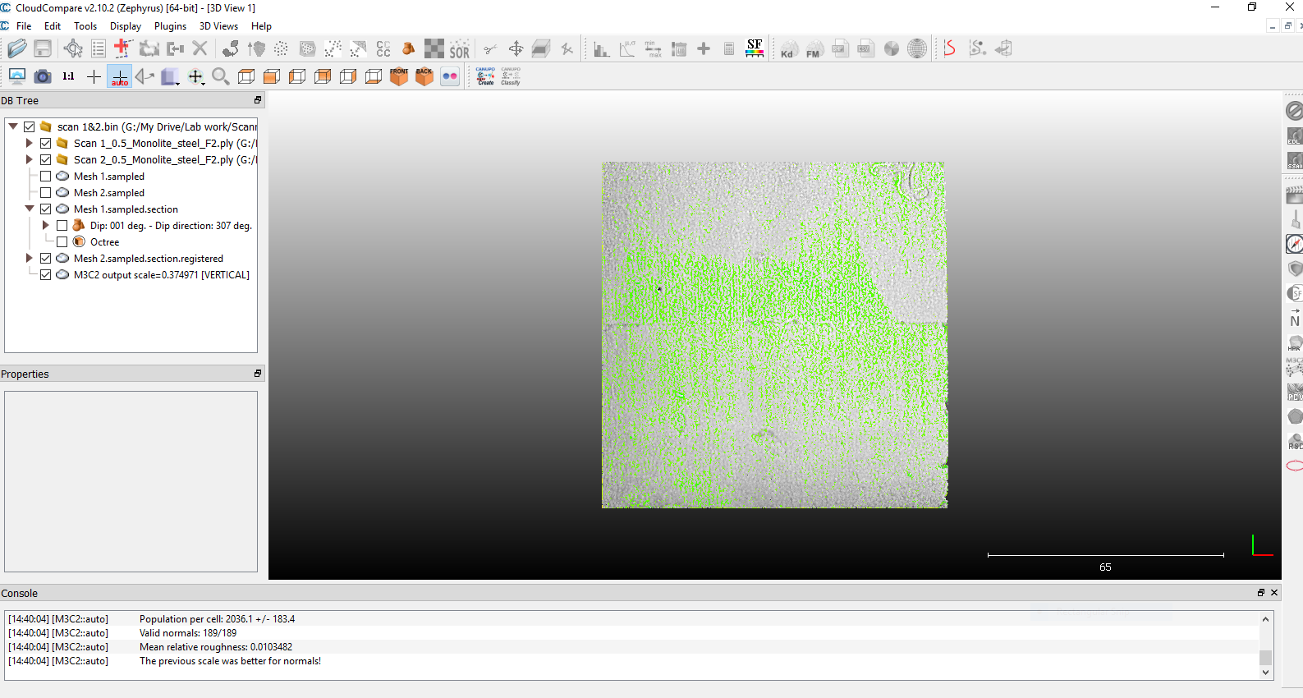Set the BACK view cube
Viewport: 1303px width, 698px height.
click(x=424, y=76)
